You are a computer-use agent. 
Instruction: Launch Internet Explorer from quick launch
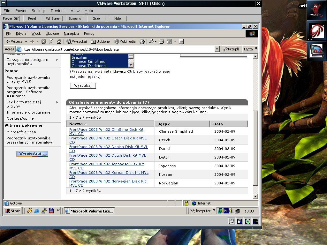pyautogui.click(x=37, y=211)
